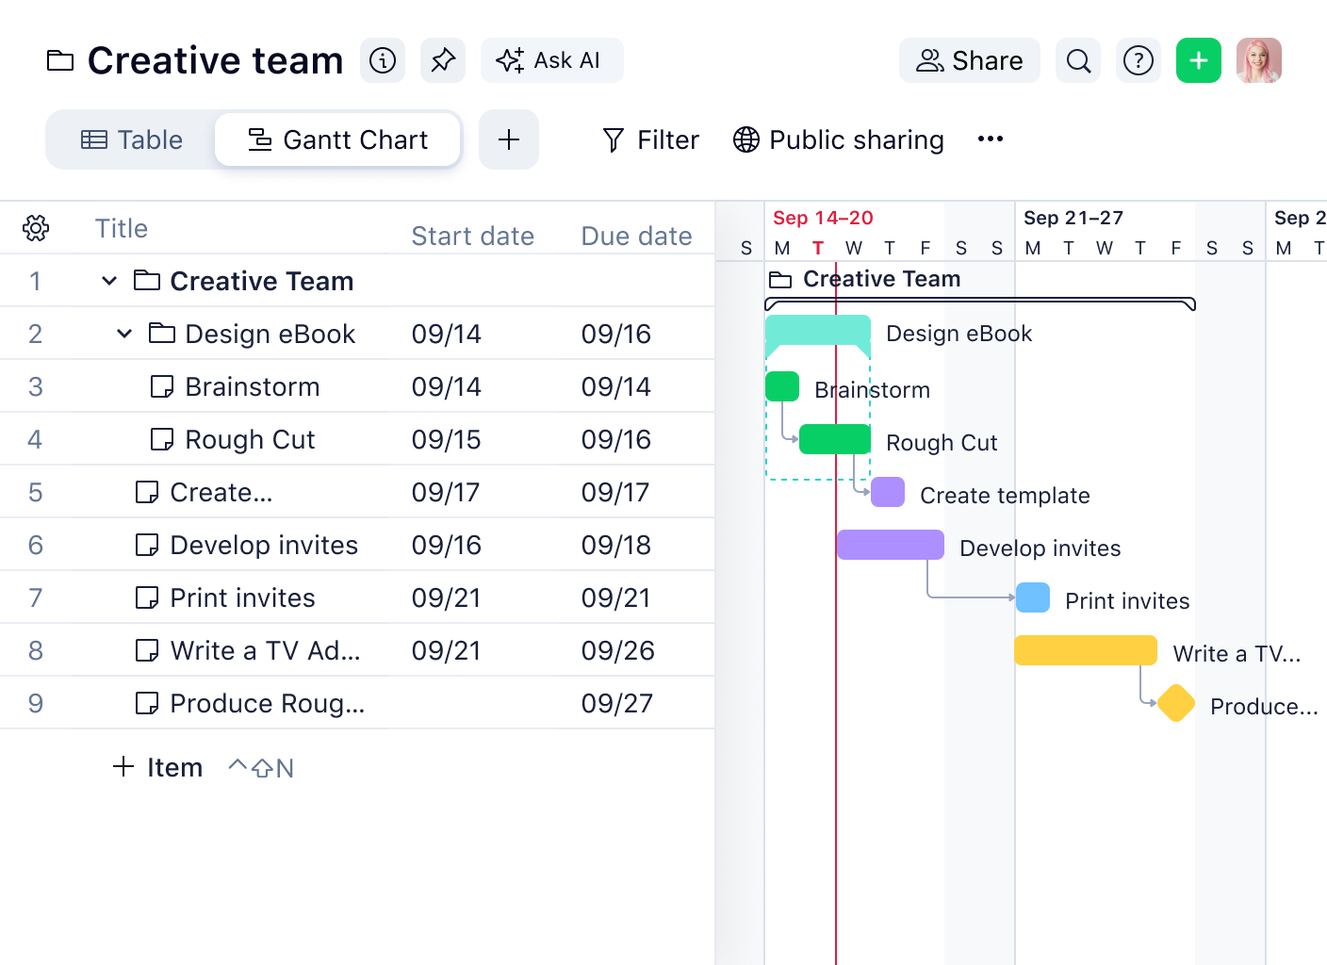Open the info panel for Creative team
The width and height of the screenshot is (1327, 965).
(x=383, y=60)
